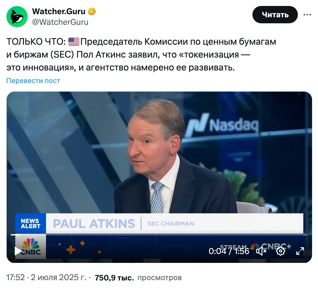Open video settings gear icon
Image resolution: width=318 pixels, height=288 pixels.
tap(280, 251)
